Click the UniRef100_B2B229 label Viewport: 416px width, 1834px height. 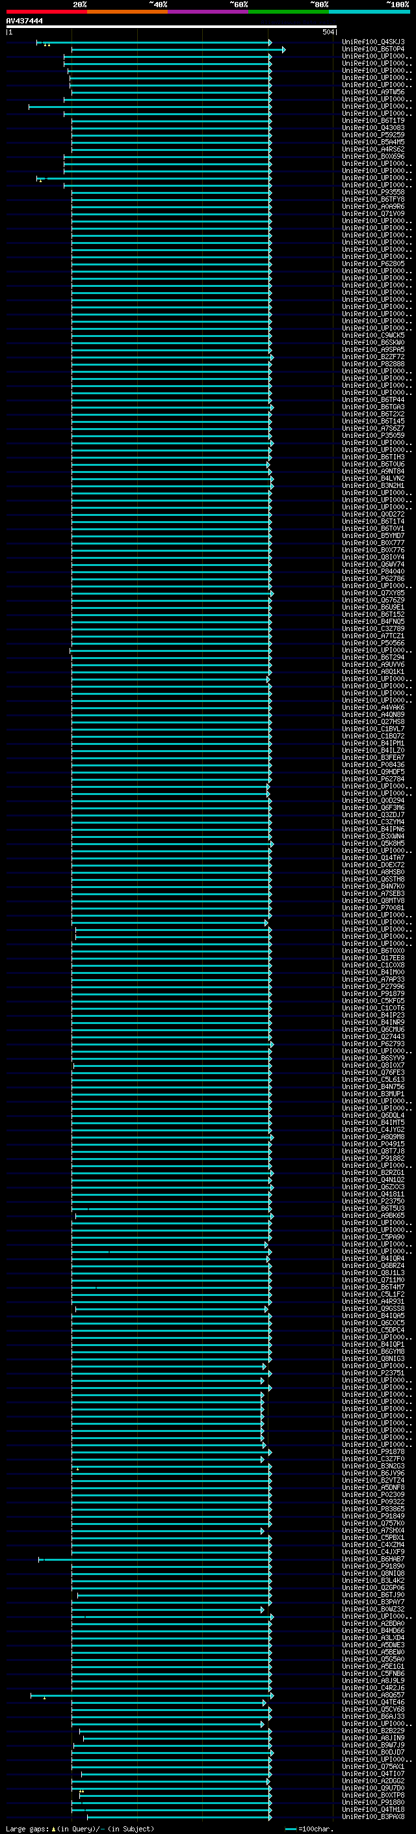(x=373, y=1731)
